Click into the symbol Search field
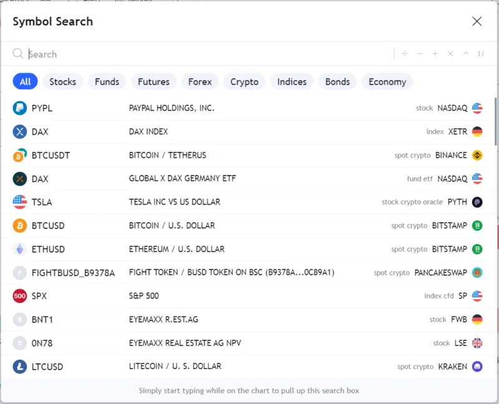 click(x=206, y=54)
